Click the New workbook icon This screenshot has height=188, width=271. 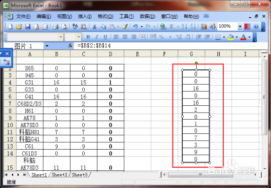coord(10,27)
